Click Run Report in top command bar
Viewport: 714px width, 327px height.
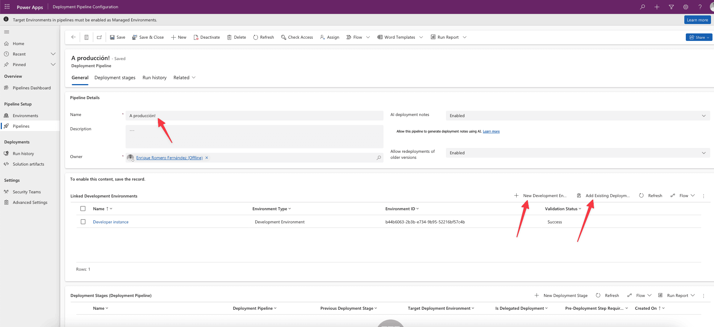(x=444, y=37)
